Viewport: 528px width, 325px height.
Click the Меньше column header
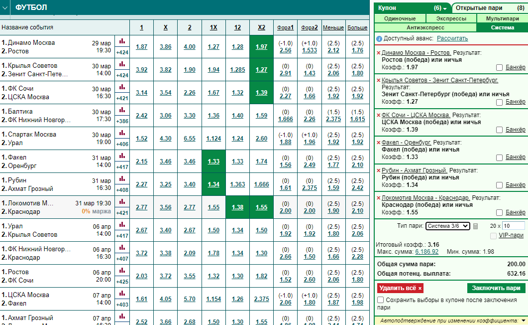pos(333,27)
